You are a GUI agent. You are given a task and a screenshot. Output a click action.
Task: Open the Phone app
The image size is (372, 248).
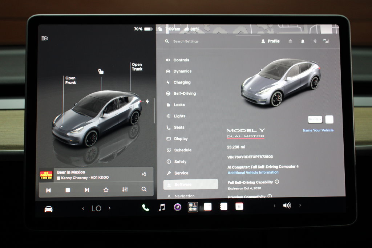tap(145, 208)
